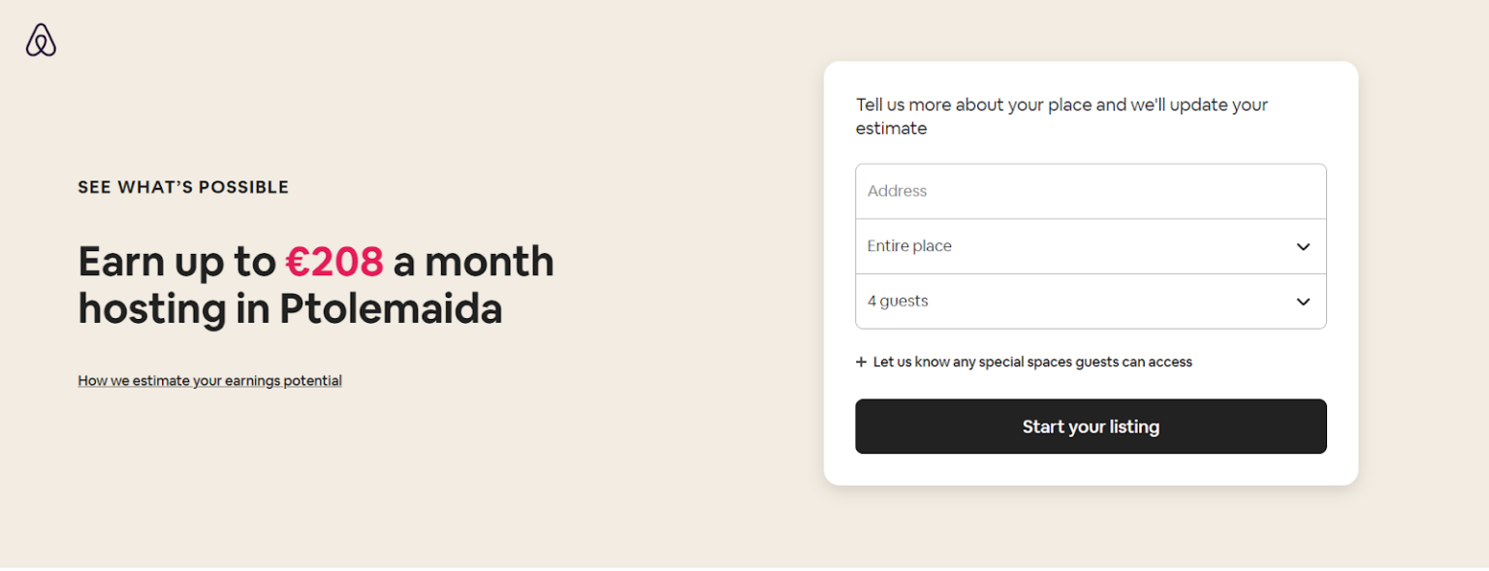The height and width of the screenshot is (571, 1489).
Task: Click the chevron arrow in 4 guests row
Action: [x=1303, y=301]
